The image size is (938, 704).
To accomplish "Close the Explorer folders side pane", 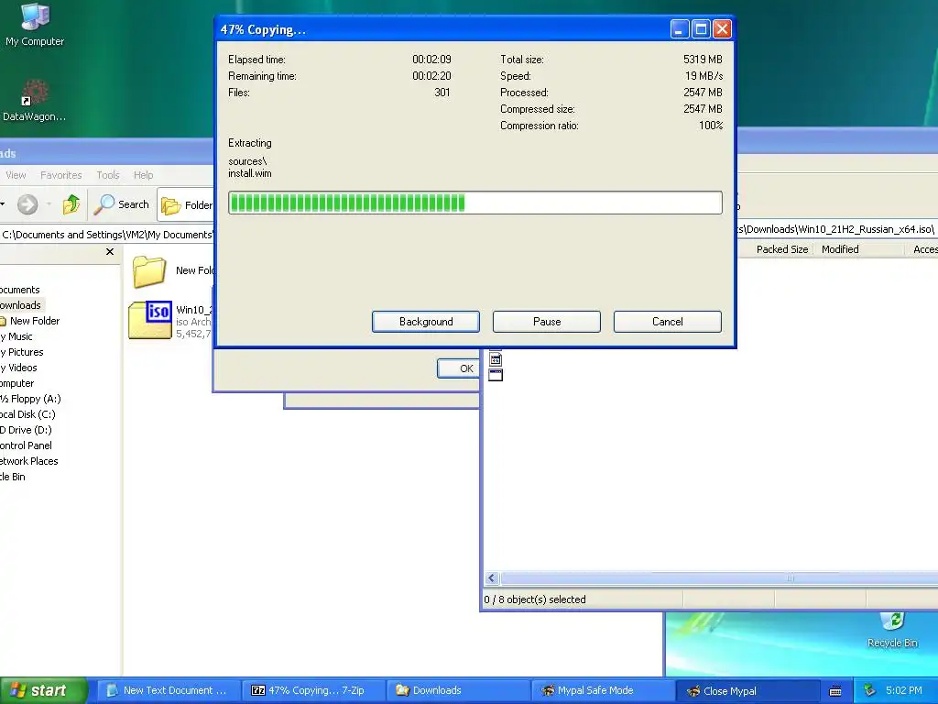I will coord(110,251).
